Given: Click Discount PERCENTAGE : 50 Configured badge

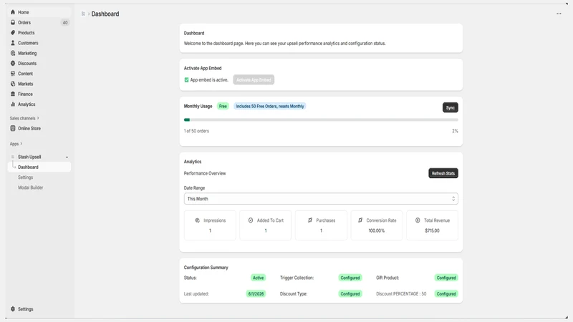Looking at the screenshot, I should (x=446, y=294).
